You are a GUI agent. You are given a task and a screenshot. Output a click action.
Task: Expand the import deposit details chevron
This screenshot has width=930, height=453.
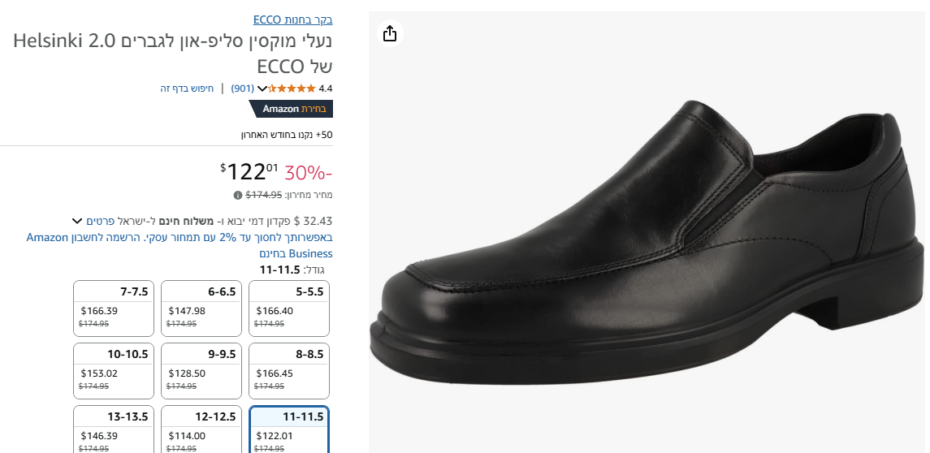[x=77, y=221]
